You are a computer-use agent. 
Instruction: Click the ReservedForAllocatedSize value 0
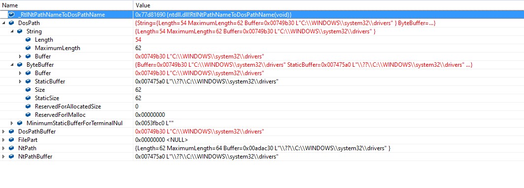point(137,107)
